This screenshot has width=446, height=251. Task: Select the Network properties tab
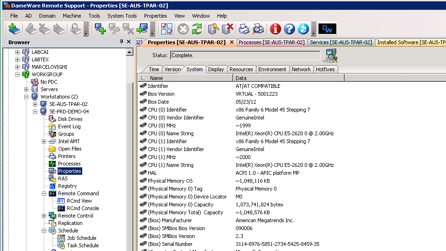[x=301, y=69]
